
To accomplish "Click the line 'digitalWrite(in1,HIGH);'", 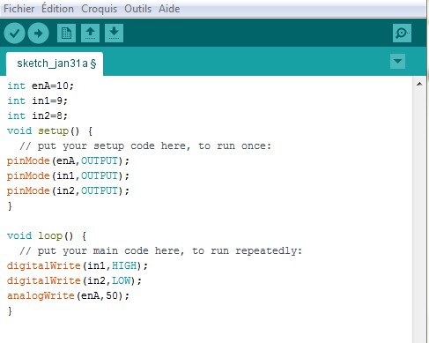I will pyautogui.click(x=78, y=266).
